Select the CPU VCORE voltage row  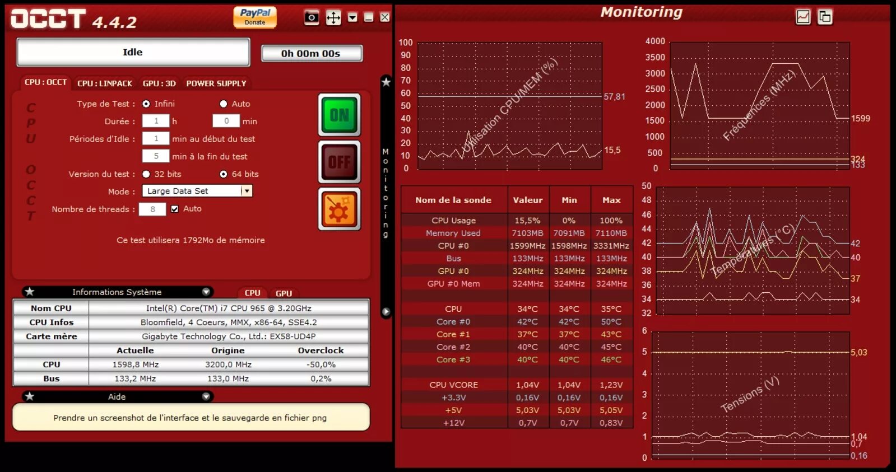(517, 385)
